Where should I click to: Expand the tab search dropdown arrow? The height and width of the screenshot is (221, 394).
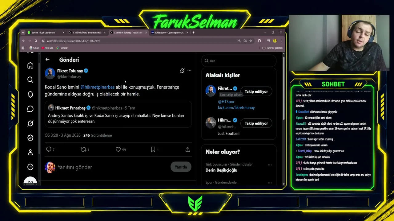pyautogui.click(x=23, y=33)
